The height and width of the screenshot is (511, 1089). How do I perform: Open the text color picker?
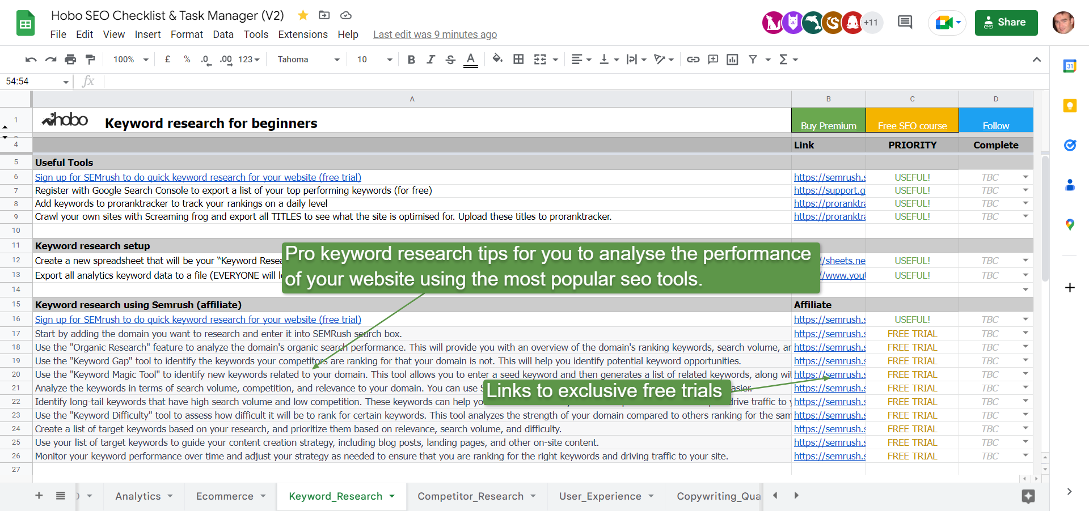470,59
